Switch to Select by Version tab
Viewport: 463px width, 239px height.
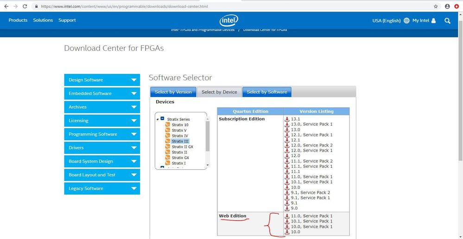click(x=173, y=92)
